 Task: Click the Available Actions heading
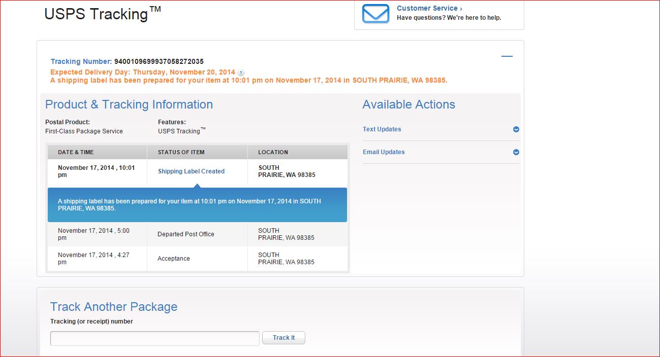(x=408, y=104)
